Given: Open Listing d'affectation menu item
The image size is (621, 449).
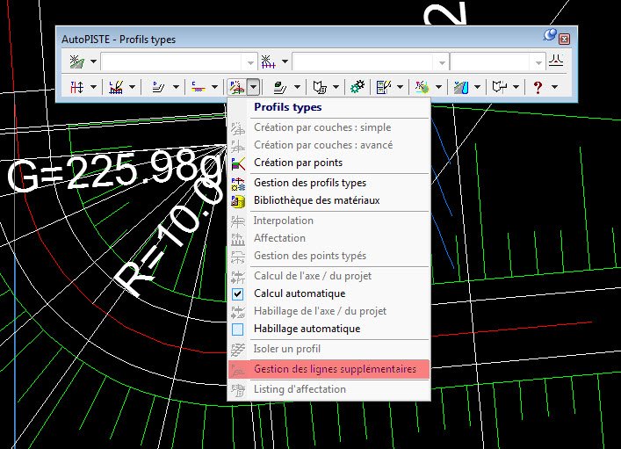Looking at the screenshot, I should (329, 389).
